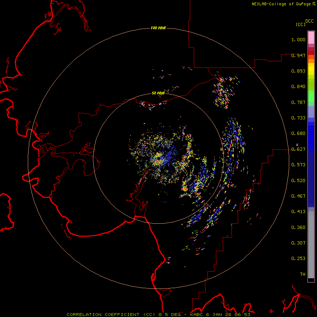Click the [CC] units label

[300, 24]
